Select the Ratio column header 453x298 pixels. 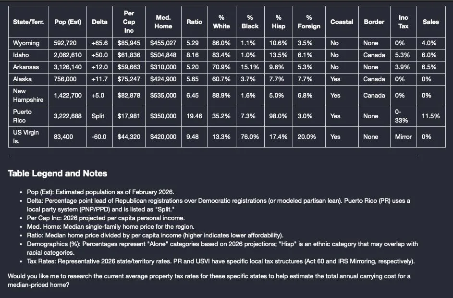point(194,22)
